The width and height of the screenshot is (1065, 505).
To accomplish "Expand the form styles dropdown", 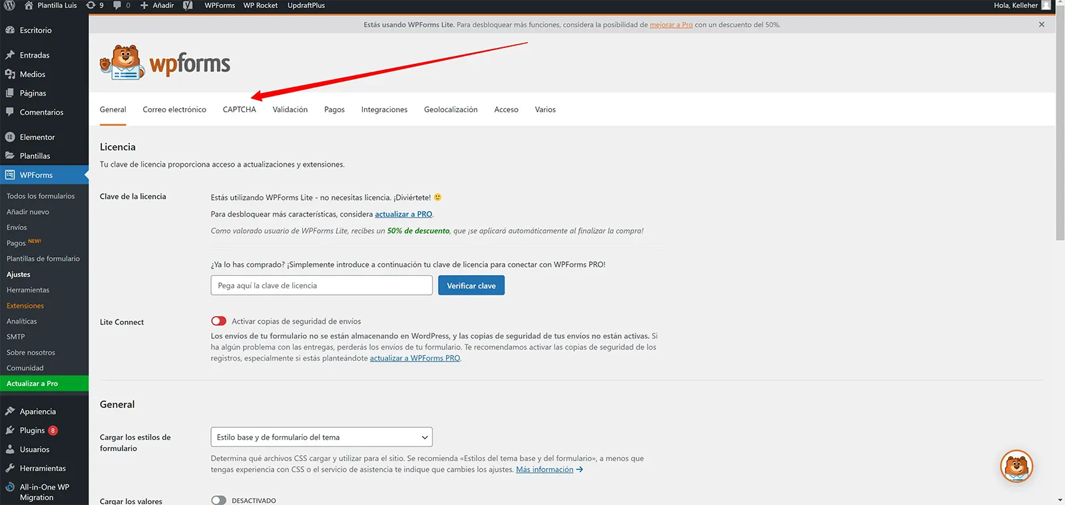I will pyautogui.click(x=321, y=437).
